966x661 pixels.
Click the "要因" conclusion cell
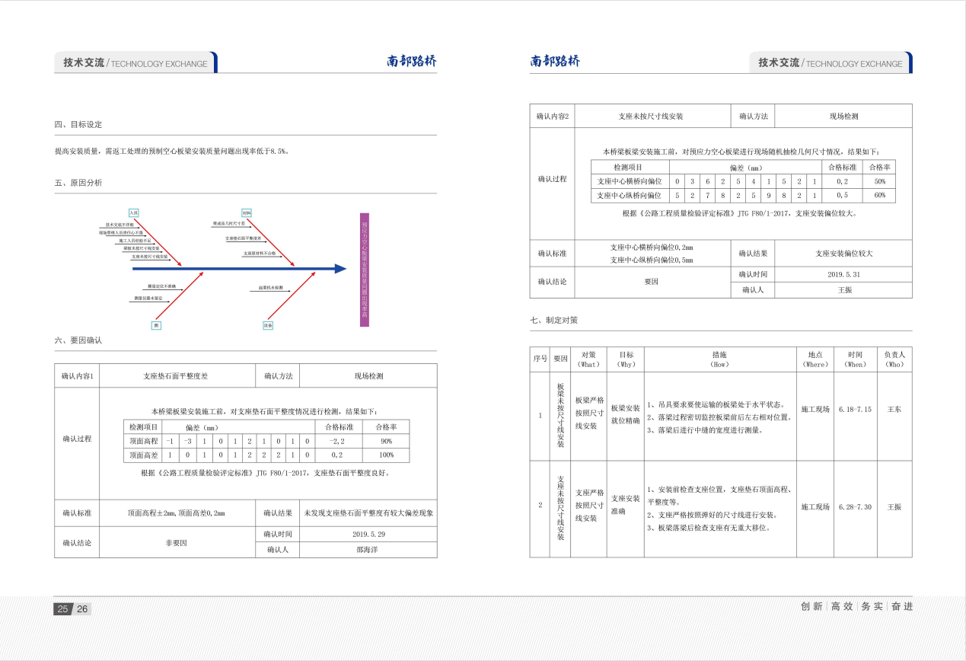click(x=651, y=282)
